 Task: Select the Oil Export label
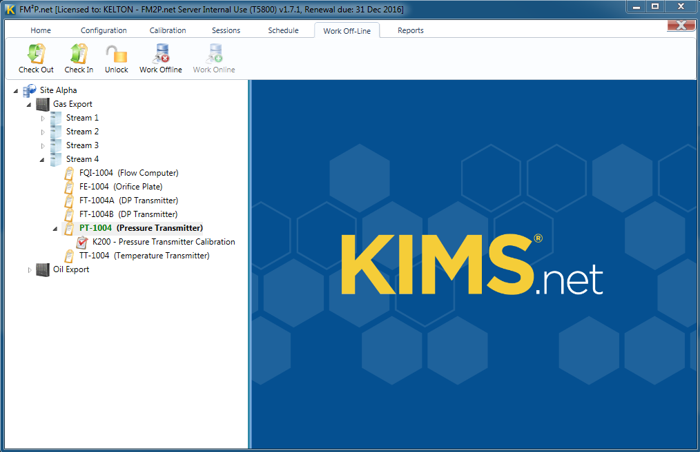(71, 269)
